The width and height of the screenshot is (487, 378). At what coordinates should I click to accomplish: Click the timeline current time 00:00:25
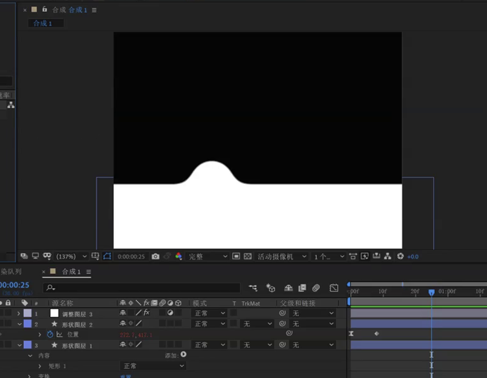14,285
